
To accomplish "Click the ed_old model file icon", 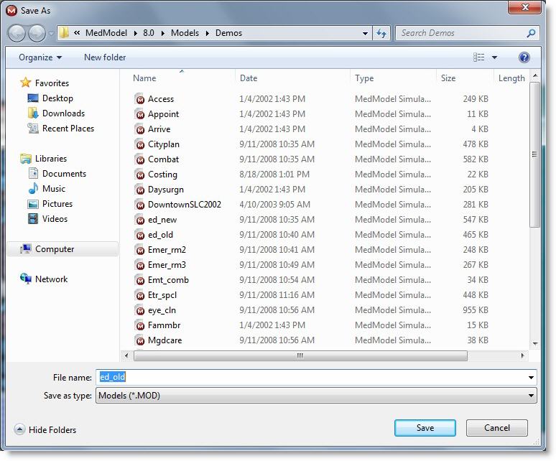I will pos(140,235).
